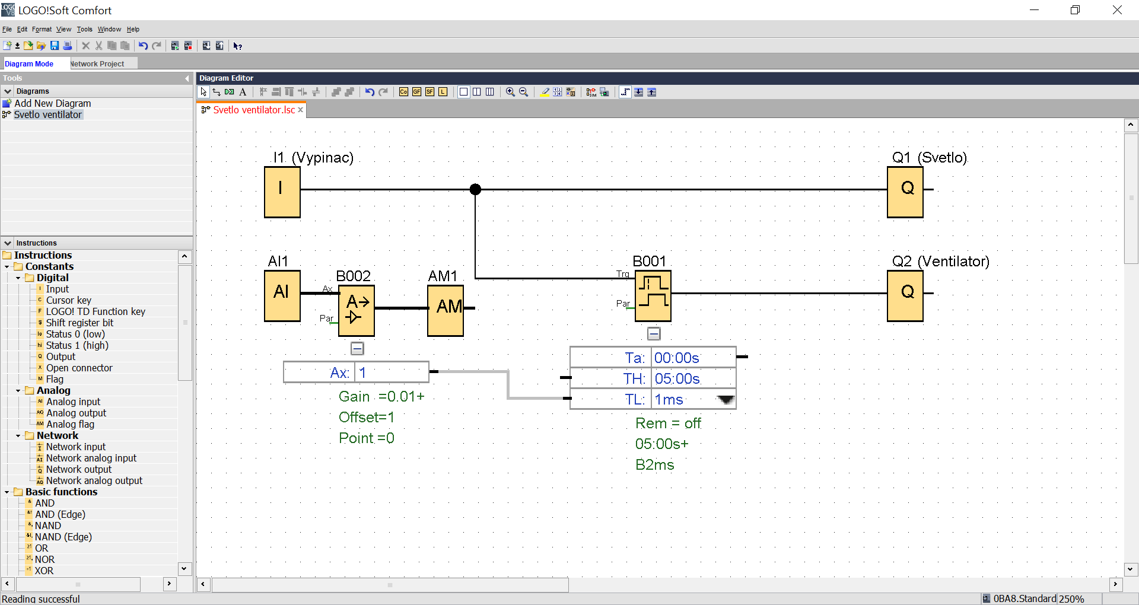Switch to the Network Project tab
The image size is (1139, 605).
pos(97,63)
